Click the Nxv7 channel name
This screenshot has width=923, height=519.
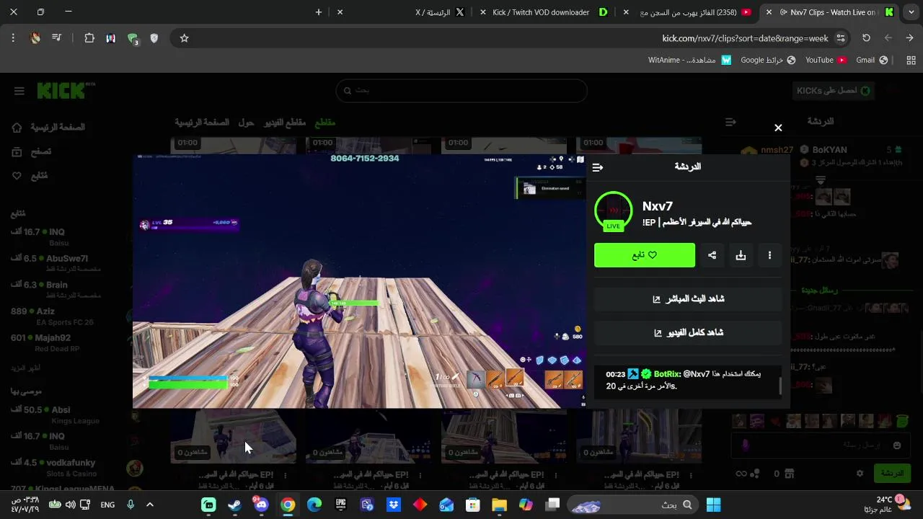(x=658, y=206)
